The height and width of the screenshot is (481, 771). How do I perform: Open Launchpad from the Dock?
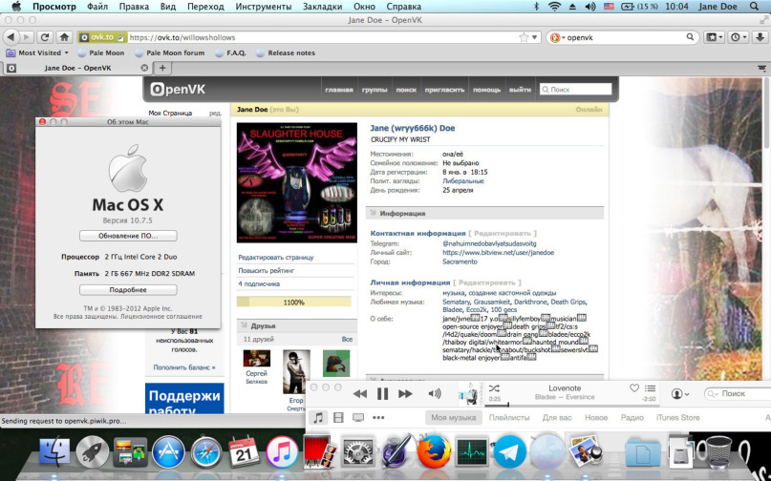coord(93,451)
